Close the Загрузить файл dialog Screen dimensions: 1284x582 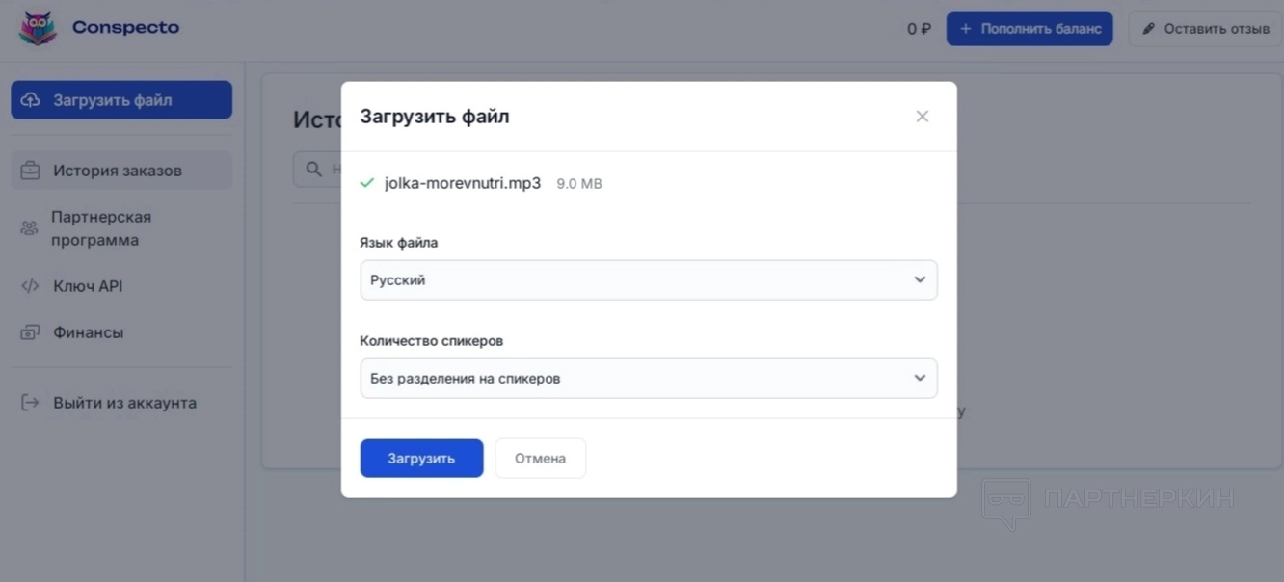click(x=923, y=117)
